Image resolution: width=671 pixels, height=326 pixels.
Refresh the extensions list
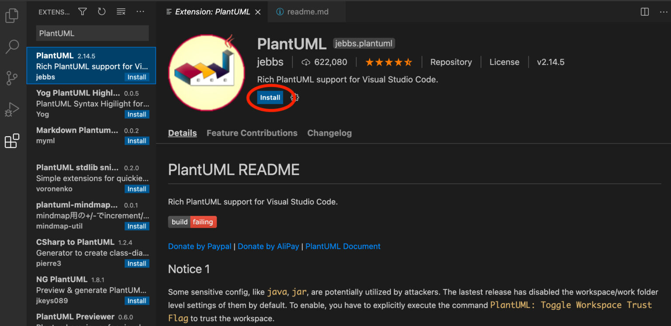coord(101,12)
